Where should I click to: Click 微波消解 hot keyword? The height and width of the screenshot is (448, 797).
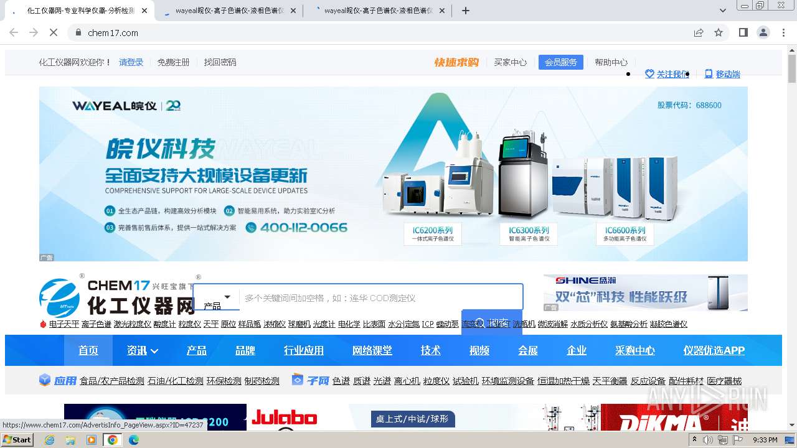pos(553,324)
